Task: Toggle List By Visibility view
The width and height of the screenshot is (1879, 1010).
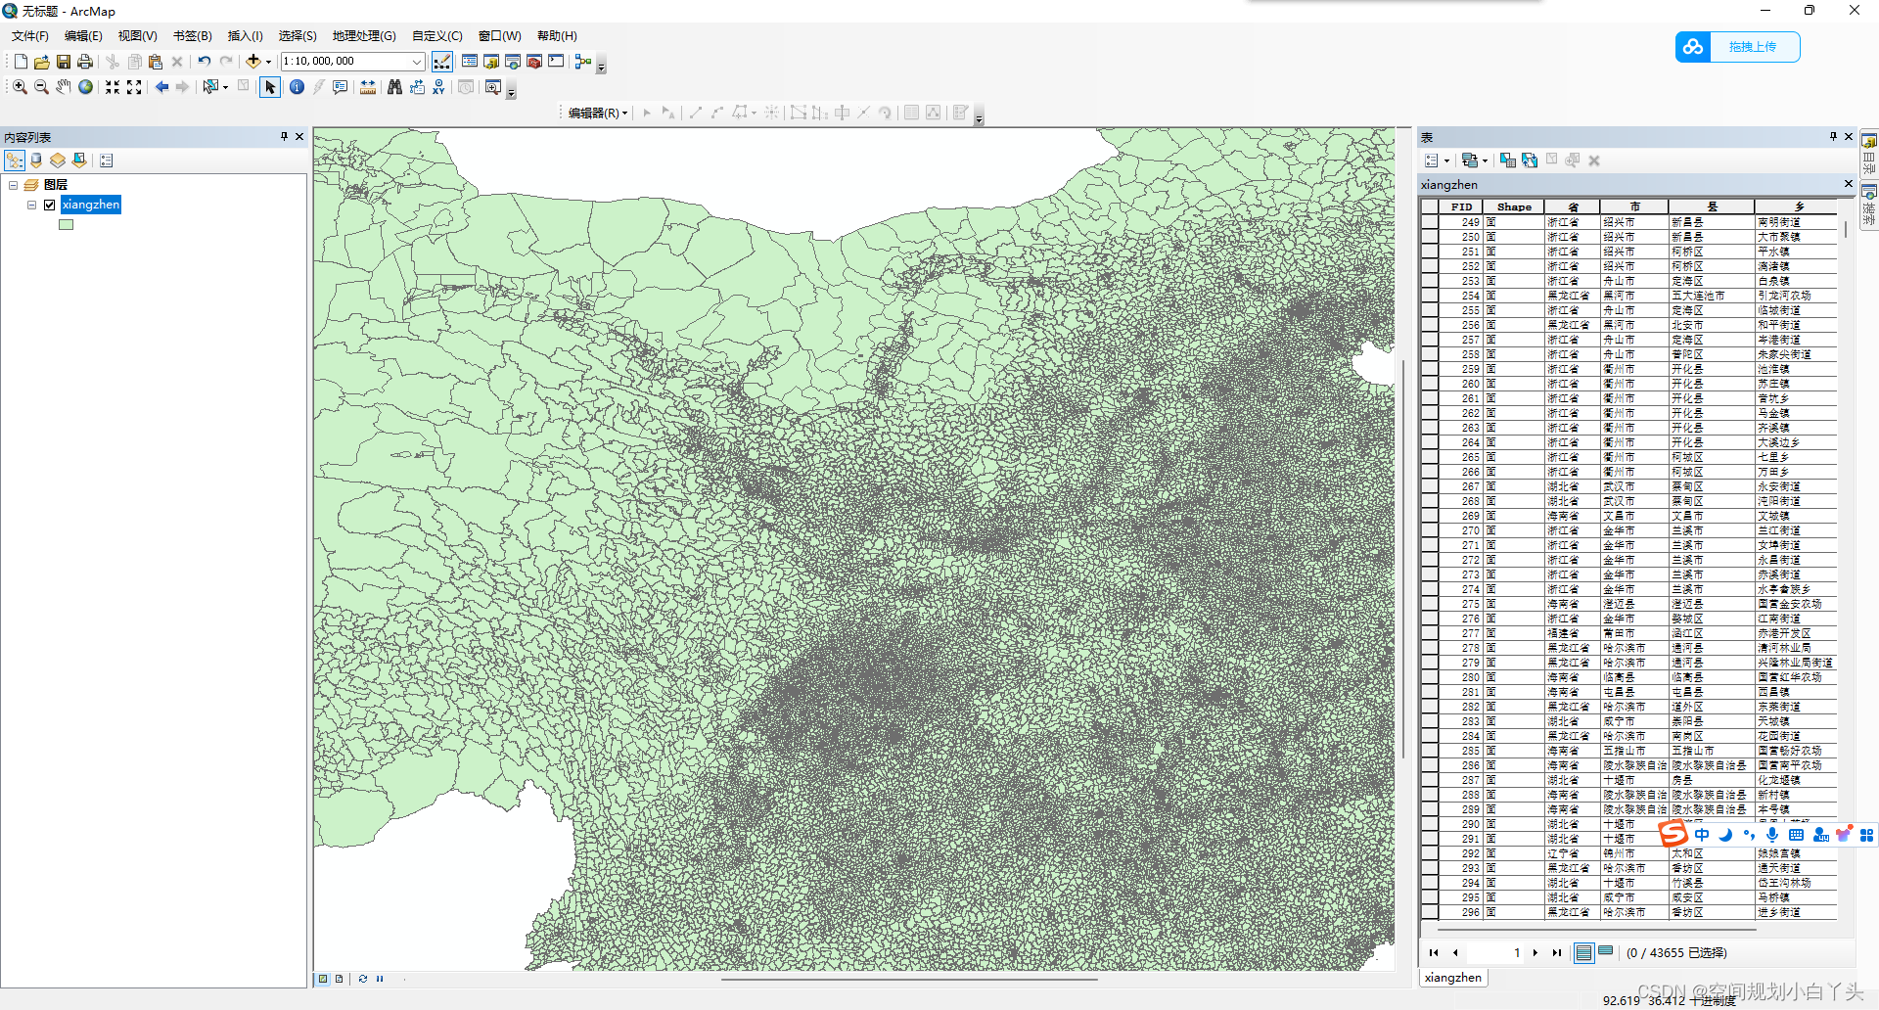Action: point(58,161)
